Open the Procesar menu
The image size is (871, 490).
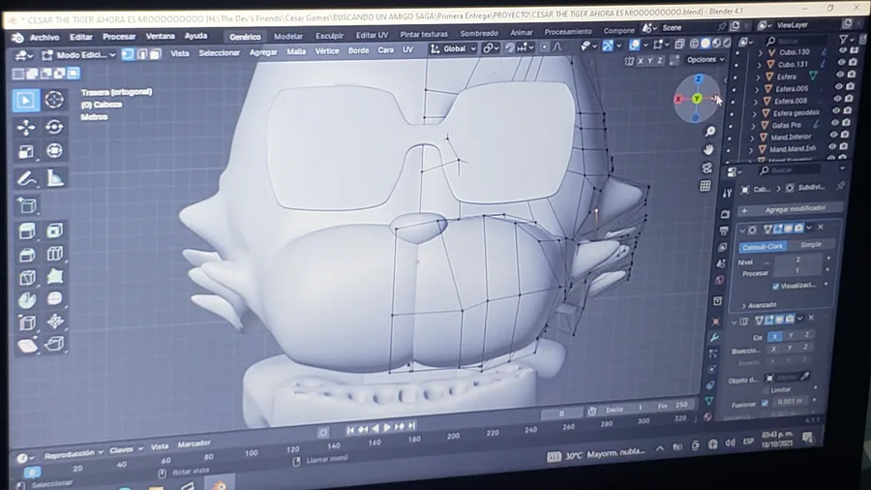pos(119,37)
